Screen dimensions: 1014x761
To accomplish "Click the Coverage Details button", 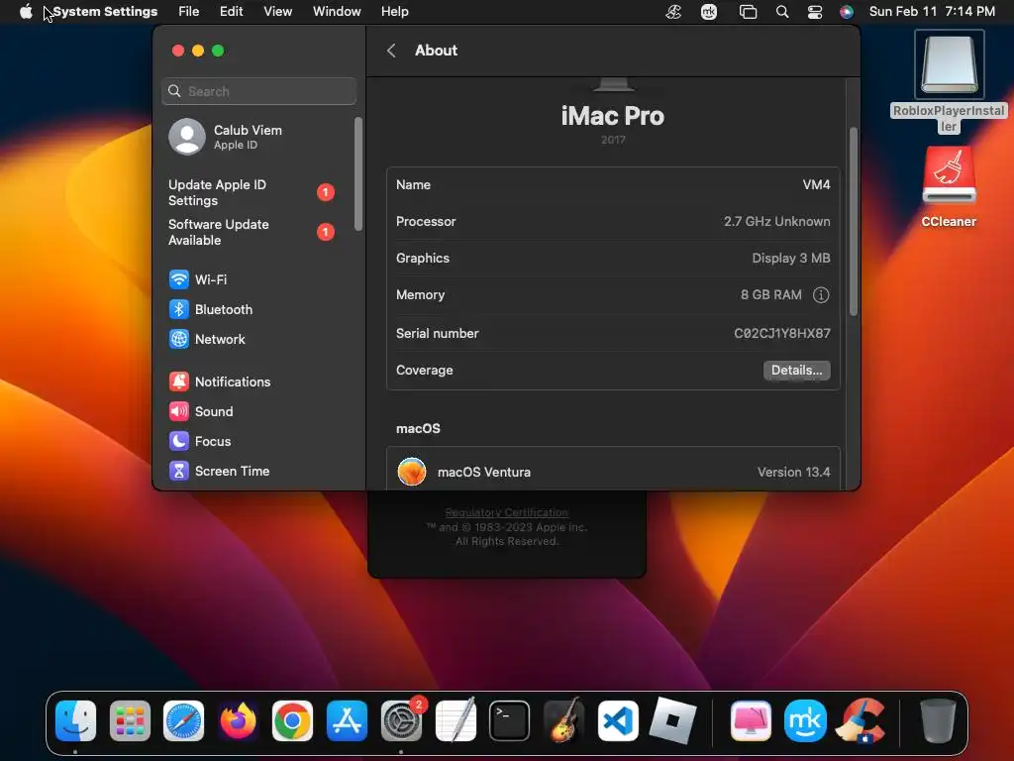I will [797, 371].
